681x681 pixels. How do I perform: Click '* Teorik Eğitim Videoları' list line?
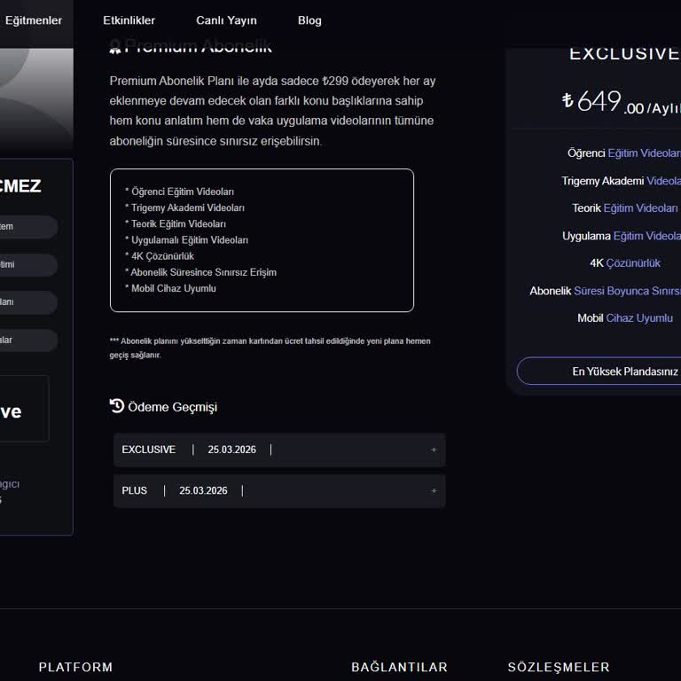pos(176,223)
